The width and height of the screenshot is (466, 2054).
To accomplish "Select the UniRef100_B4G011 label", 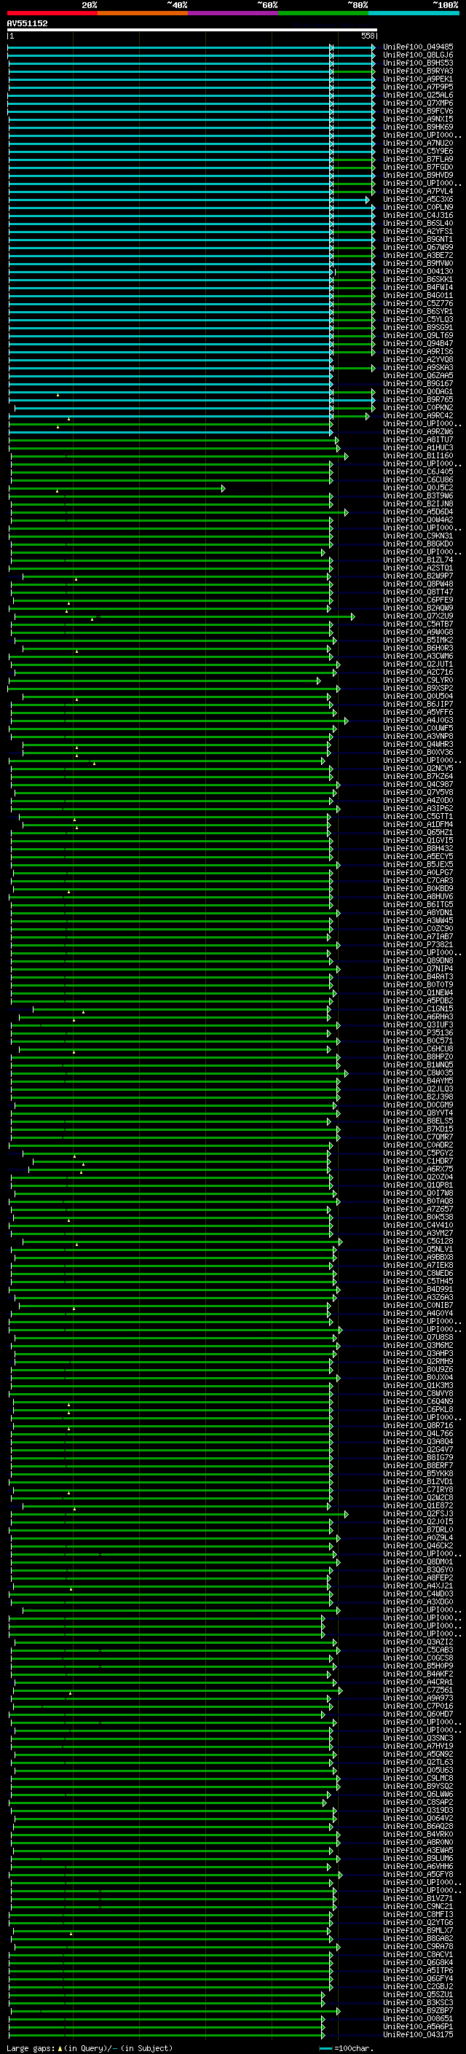I will (x=418, y=295).
